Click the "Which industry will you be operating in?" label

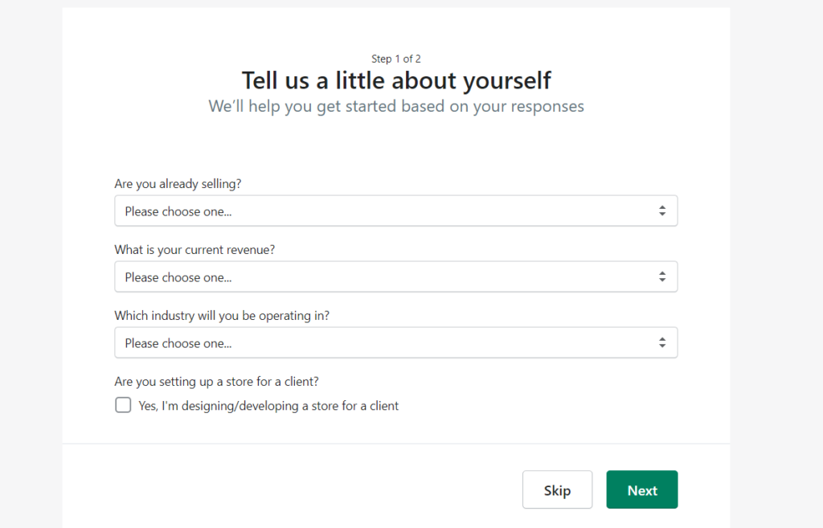point(222,316)
